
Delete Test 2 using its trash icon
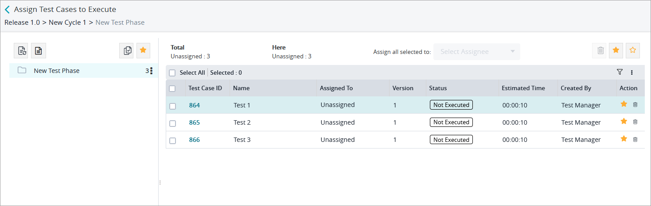[x=635, y=122]
